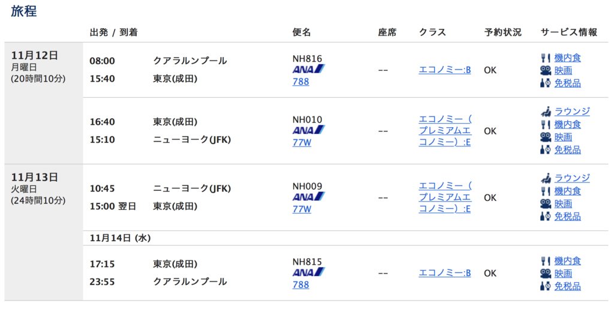Click the duty-free bottle icon for NH816
Screen dimensions: 614x318
[546, 83]
